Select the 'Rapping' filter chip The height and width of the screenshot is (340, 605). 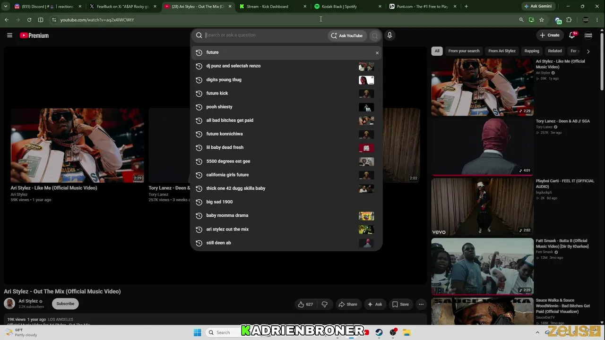pos(532,51)
